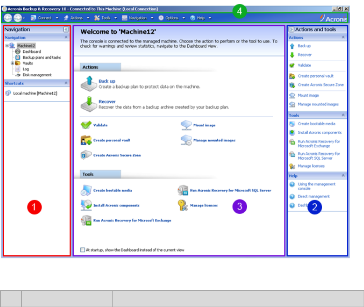Click the Back navigation arrow icon
364x307 pixels.
[8, 18]
